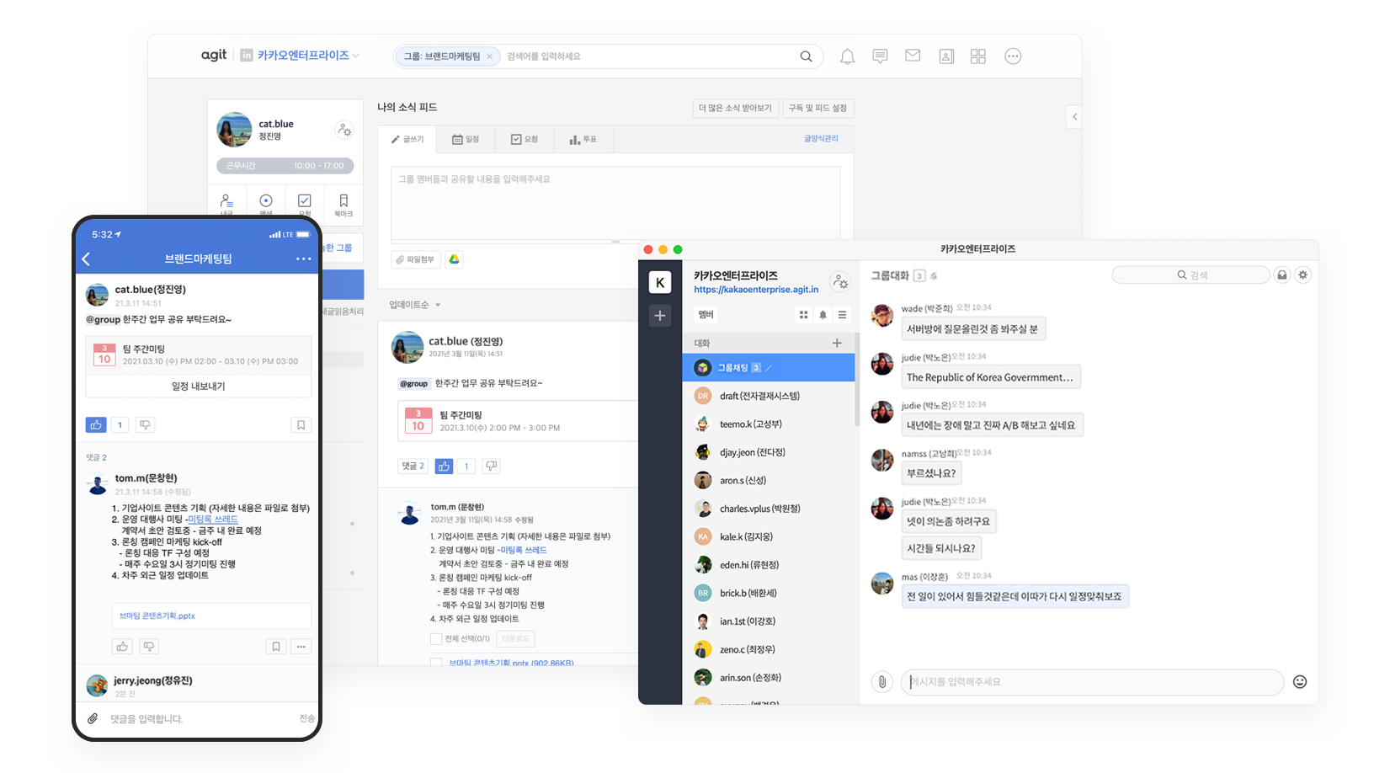Open the bookmark icon under cat.blue profile

coord(343,201)
